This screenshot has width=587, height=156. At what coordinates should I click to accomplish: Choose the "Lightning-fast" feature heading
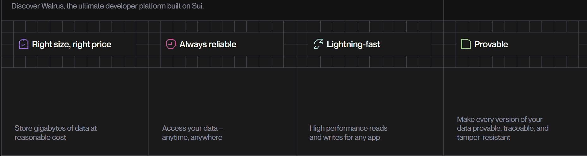(353, 44)
